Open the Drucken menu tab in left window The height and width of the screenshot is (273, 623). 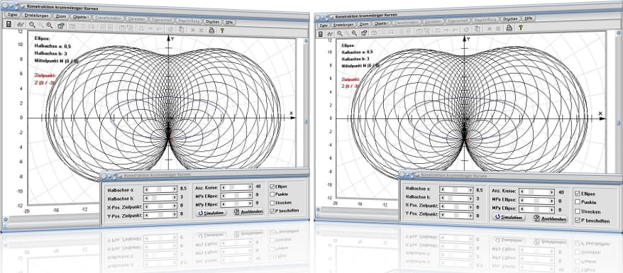[212, 21]
